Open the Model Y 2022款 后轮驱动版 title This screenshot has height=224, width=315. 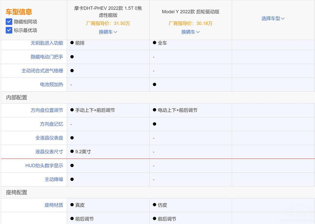(x=190, y=12)
